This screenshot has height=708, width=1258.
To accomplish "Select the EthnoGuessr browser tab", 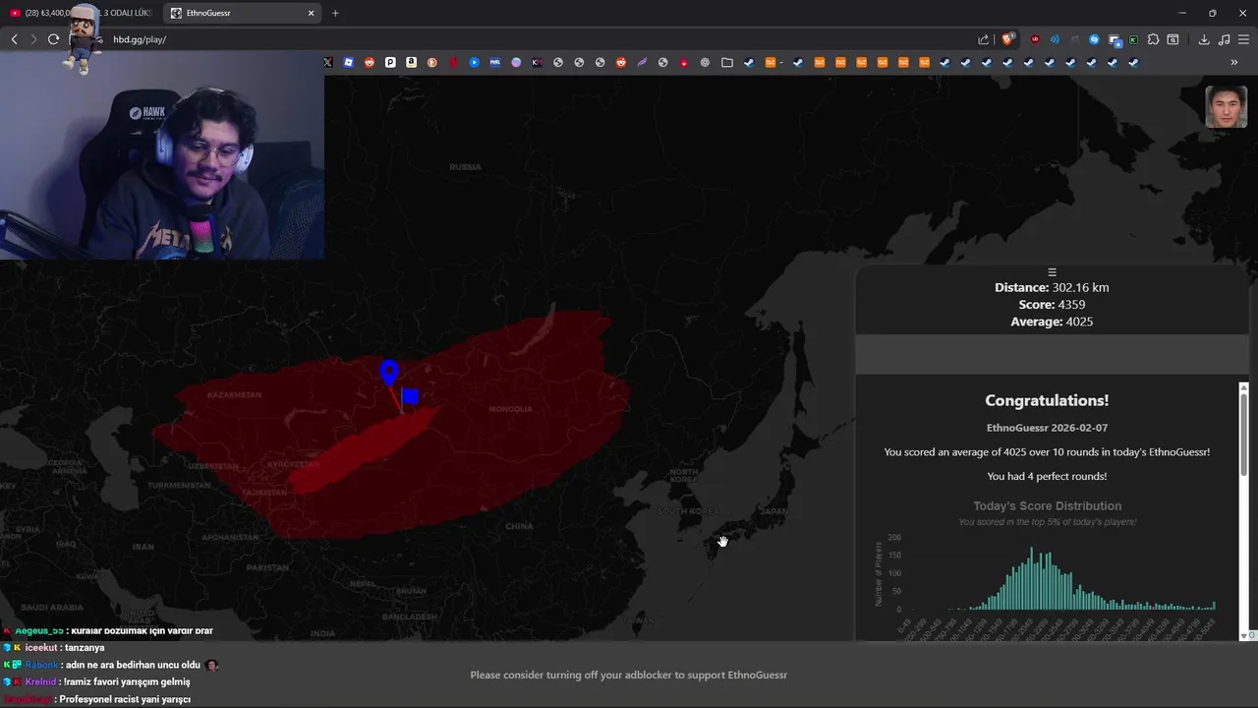I will (x=242, y=13).
